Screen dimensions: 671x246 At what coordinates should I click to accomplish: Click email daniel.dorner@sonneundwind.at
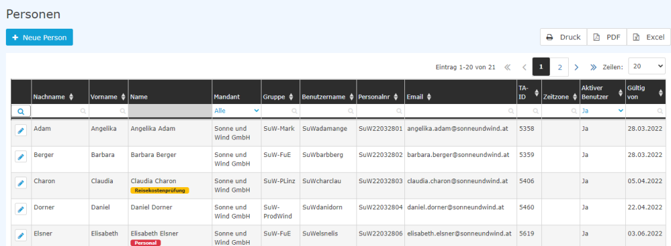pyautogui.click(x=455, y=207)
